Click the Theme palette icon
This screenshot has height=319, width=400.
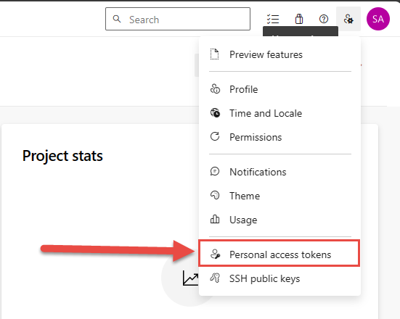pos(215,196)
